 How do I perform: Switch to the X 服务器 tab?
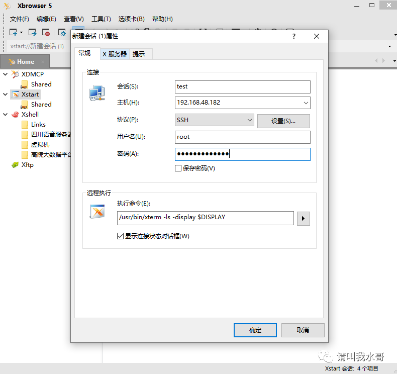click(x=115, y=54)
